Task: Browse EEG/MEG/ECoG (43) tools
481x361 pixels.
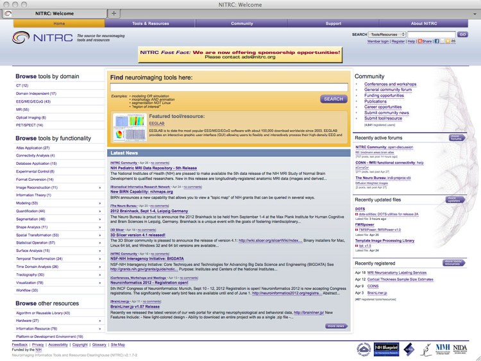Action: click(x=33, y=101)
